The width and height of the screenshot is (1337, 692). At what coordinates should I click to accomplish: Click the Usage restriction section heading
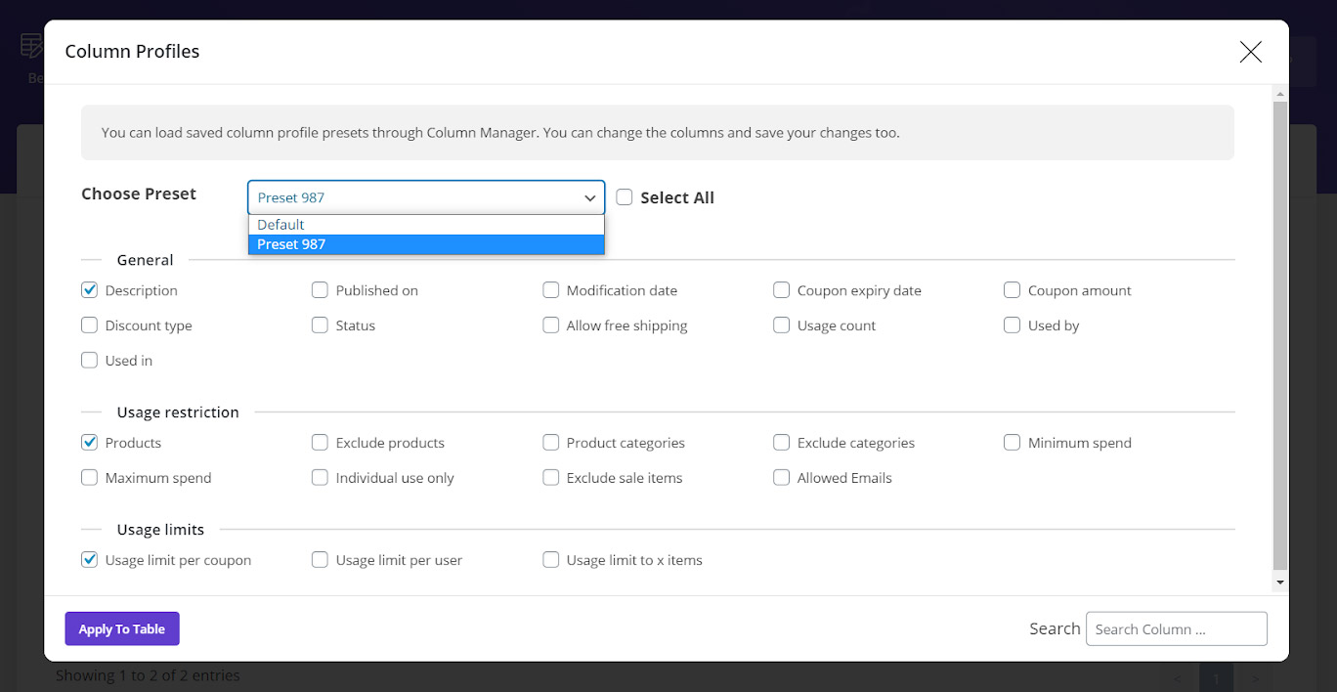coord(178,412)
